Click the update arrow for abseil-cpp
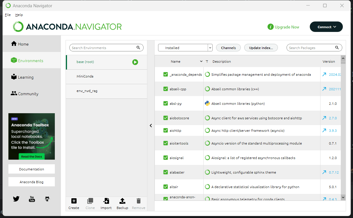The image size is (353, 218). coord(324,89)
